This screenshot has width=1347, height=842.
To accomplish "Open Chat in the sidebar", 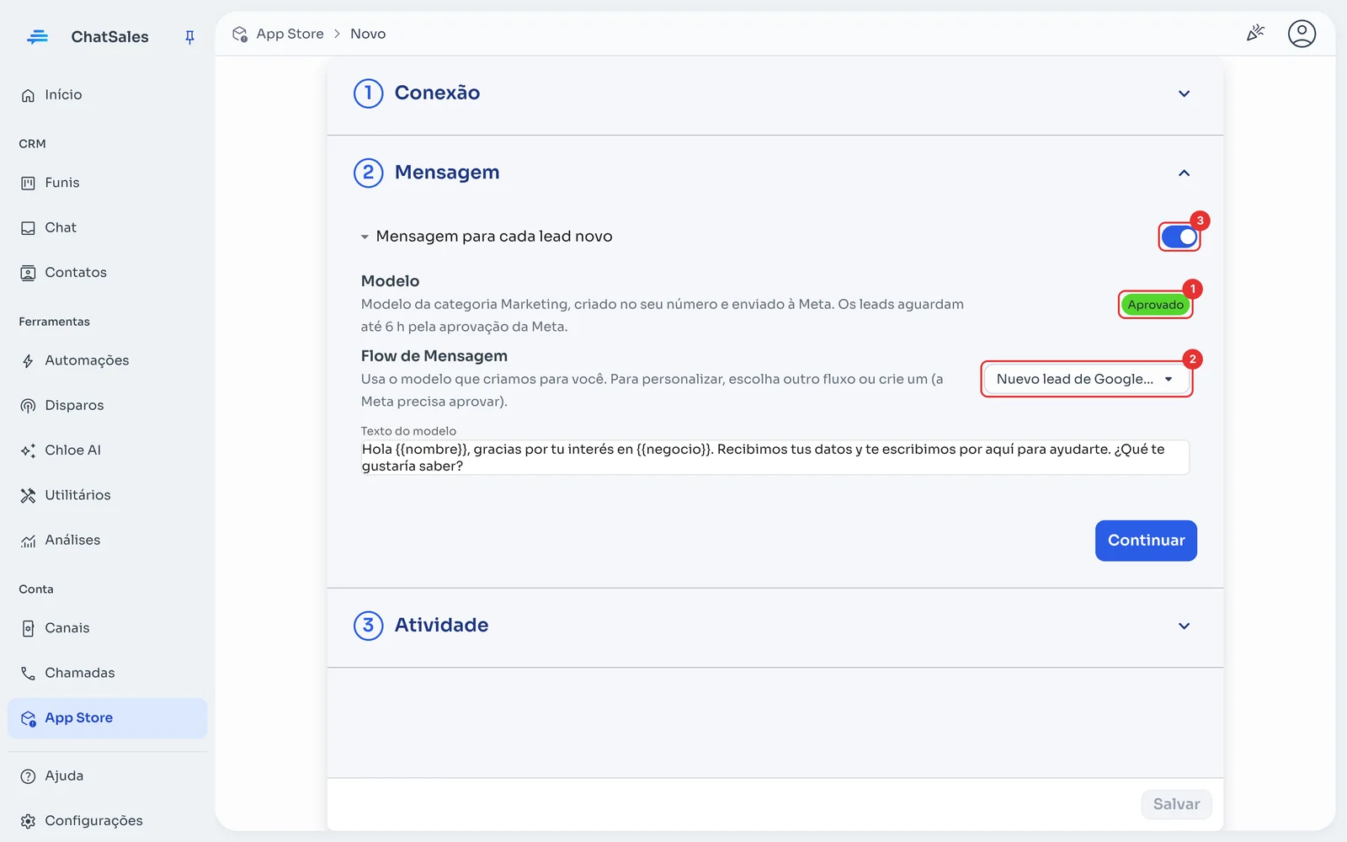I will coord(107,228).
